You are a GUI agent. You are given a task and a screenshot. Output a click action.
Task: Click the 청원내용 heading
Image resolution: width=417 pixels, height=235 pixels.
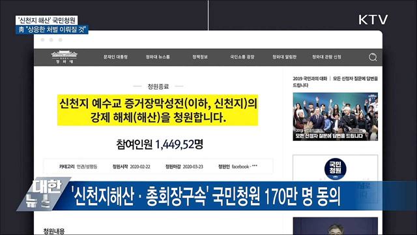[54, 231]
